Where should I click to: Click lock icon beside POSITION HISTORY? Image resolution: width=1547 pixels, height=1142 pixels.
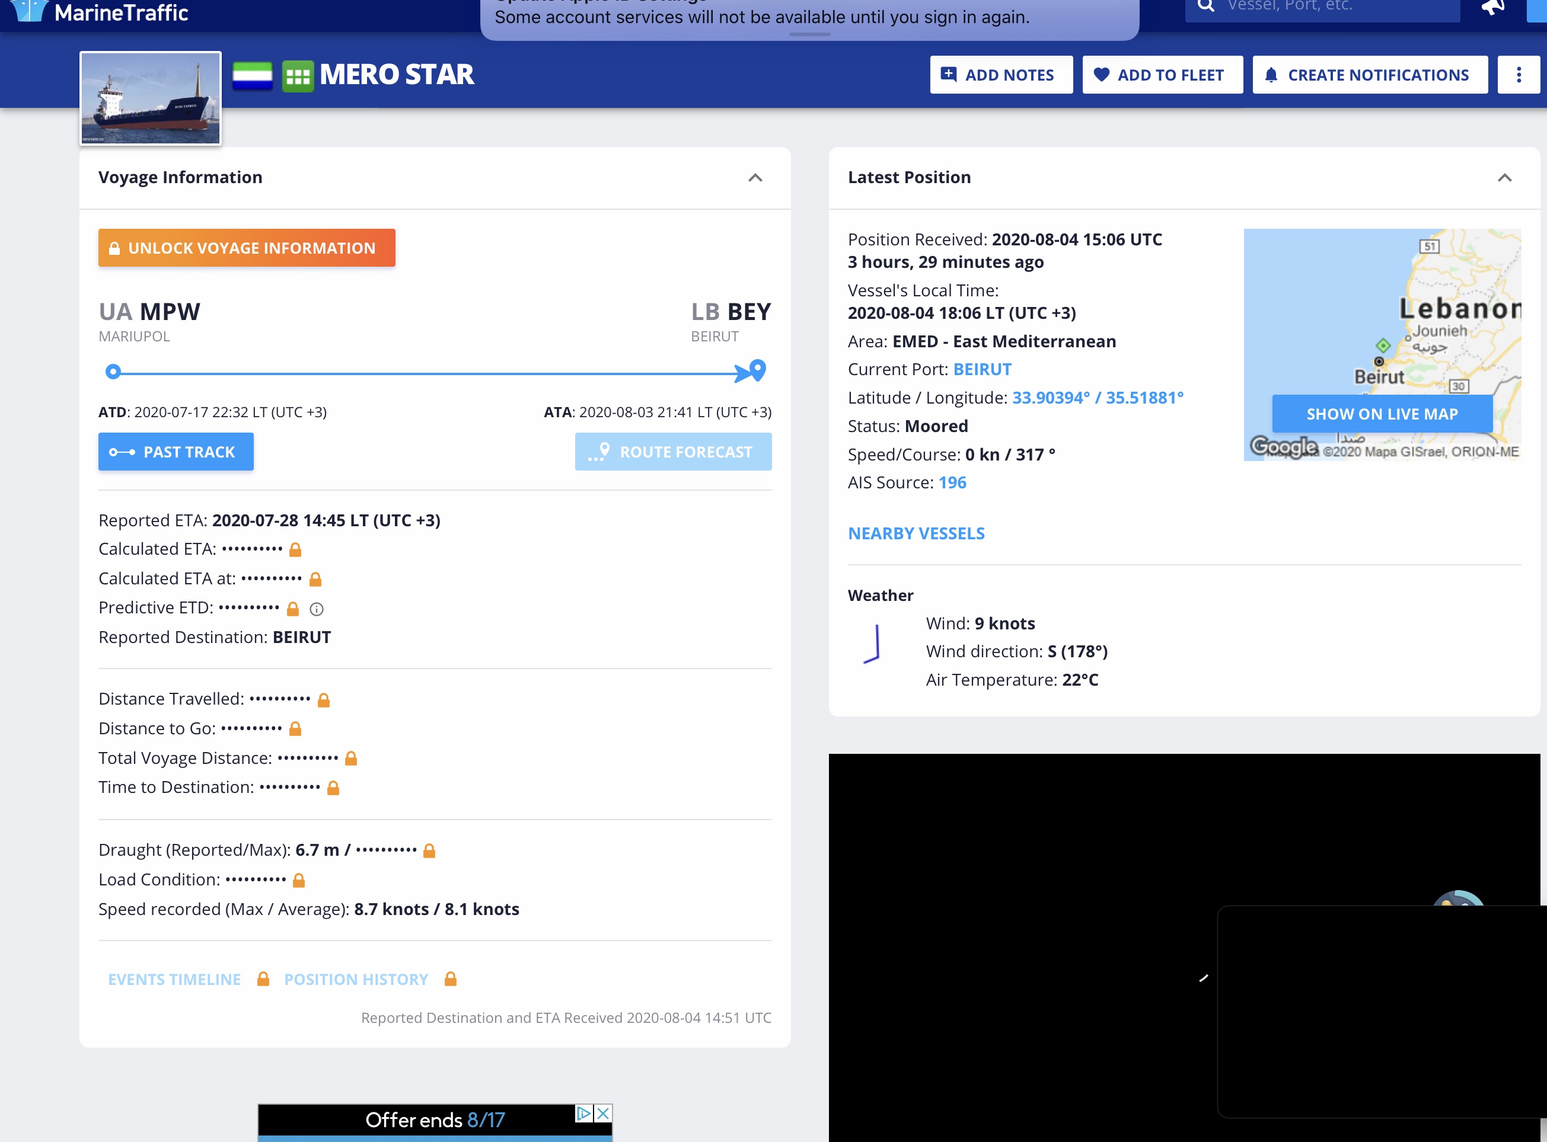point(450,979)
